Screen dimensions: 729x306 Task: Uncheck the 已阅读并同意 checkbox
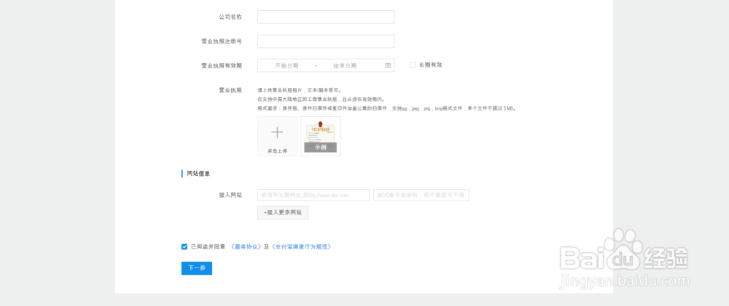tap(184, 246)
